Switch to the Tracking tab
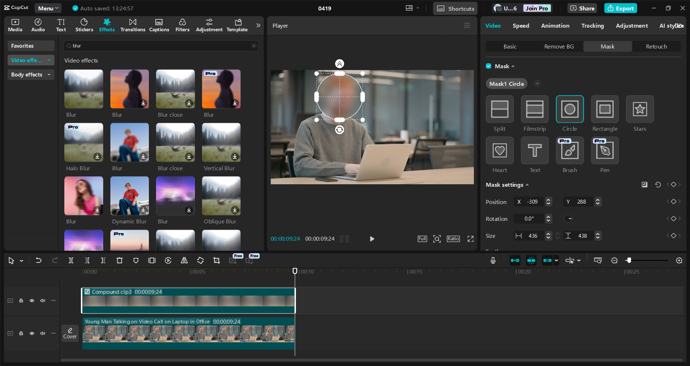 click(x=593, y=26)
